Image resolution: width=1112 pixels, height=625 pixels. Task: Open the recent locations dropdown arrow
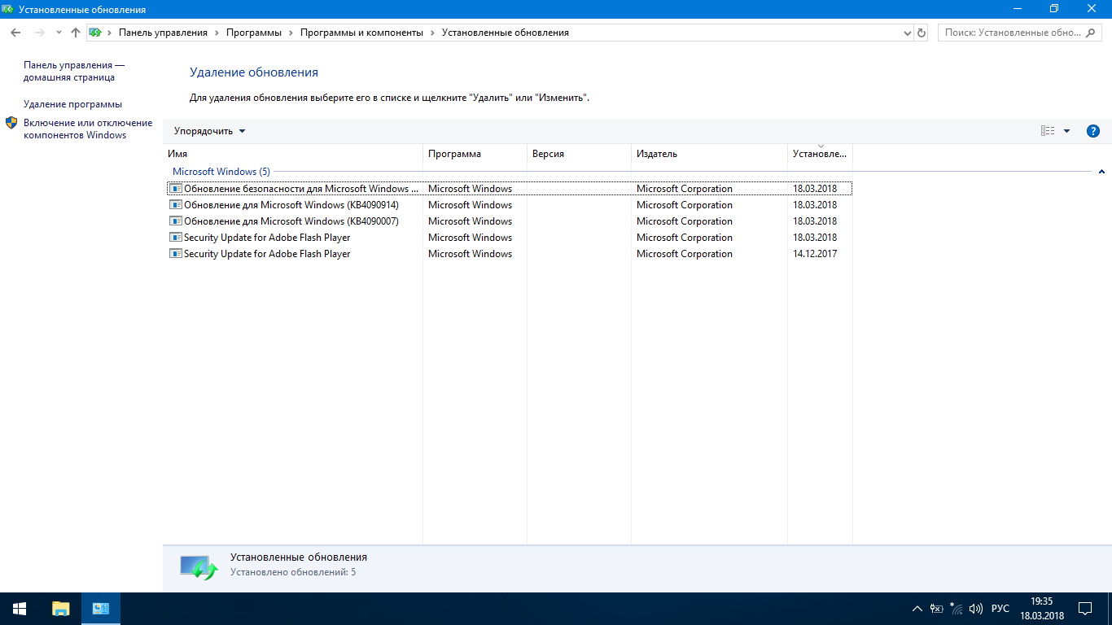click(59, 33)
